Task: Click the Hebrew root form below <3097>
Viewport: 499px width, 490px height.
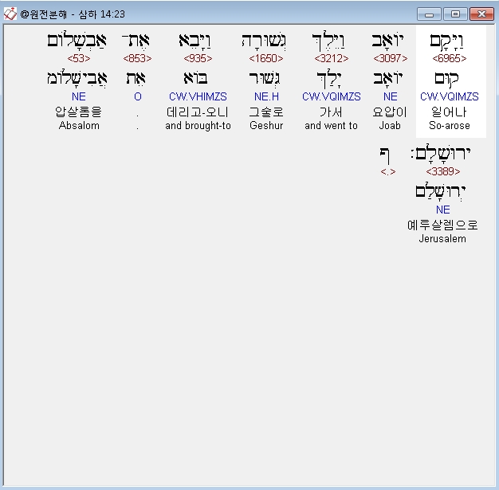Action: pyautogui.click(x=388, y=79)
